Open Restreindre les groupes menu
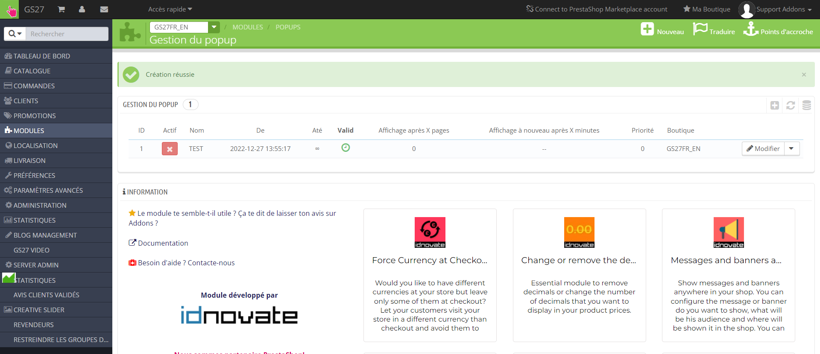The height and width of the screenshot is (354, 820). (x=56, y=339)
